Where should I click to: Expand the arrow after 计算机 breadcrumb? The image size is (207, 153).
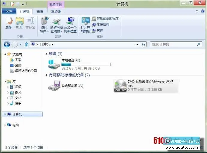click(53, 44)
